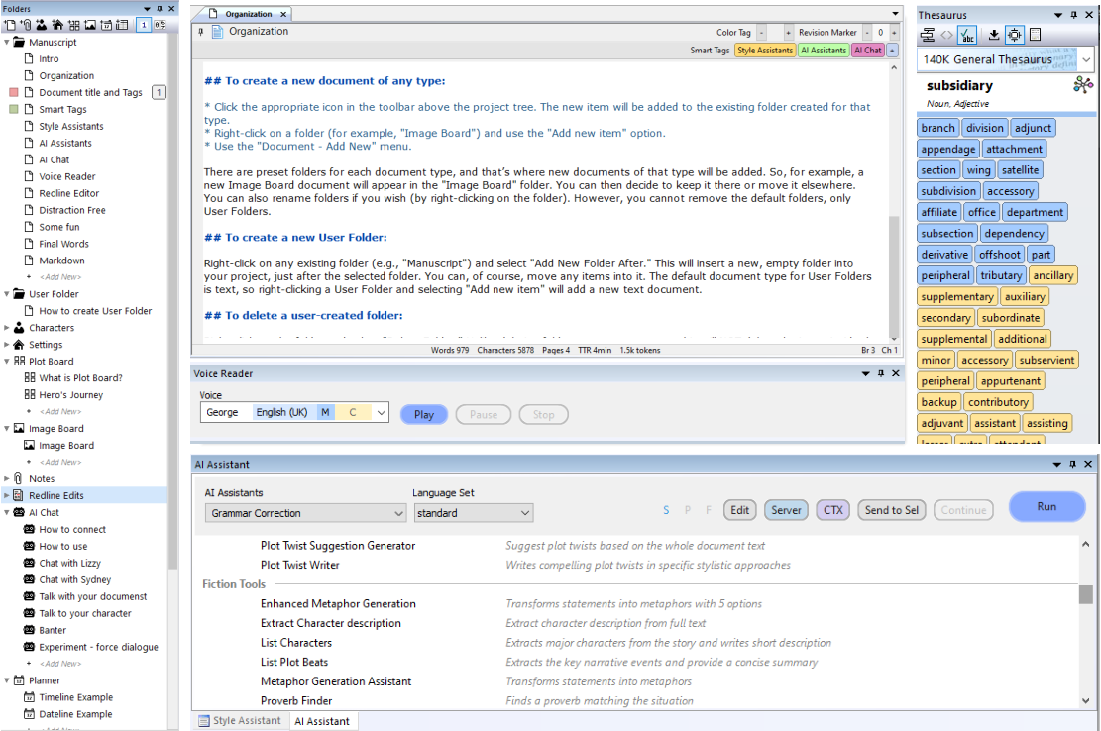Select Enhanced Metaphor Generation from assistant list
Image resolution: width=1101 pixels, height=731 pixels.
click(x=338, y=604)
